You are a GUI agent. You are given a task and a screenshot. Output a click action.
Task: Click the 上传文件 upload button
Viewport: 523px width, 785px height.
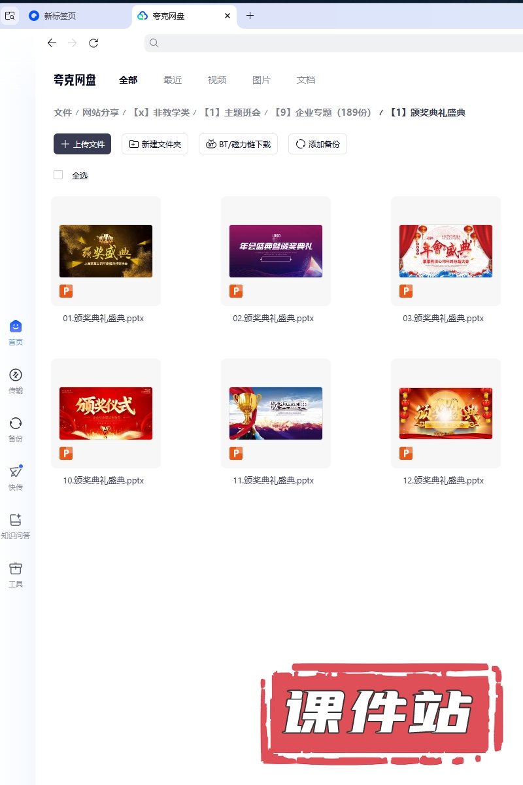[82, 144]
